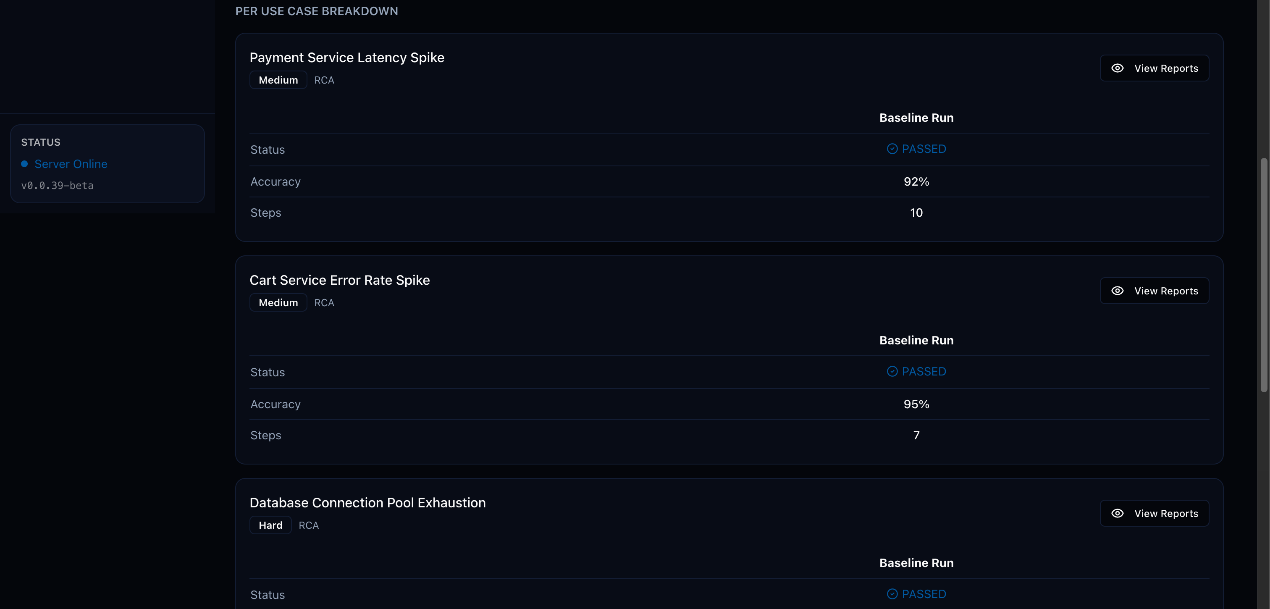Screen dimensions: 1270x609
Task: Click the Server Online status link
Action: pyautogui.click(x=71, y=164)
